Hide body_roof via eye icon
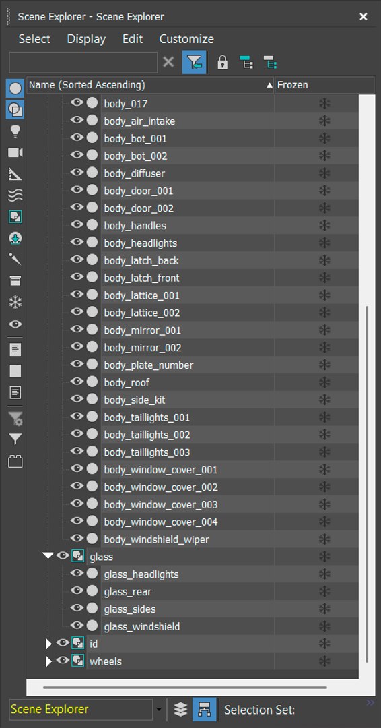Screen dimensions: 381x728 77,382
